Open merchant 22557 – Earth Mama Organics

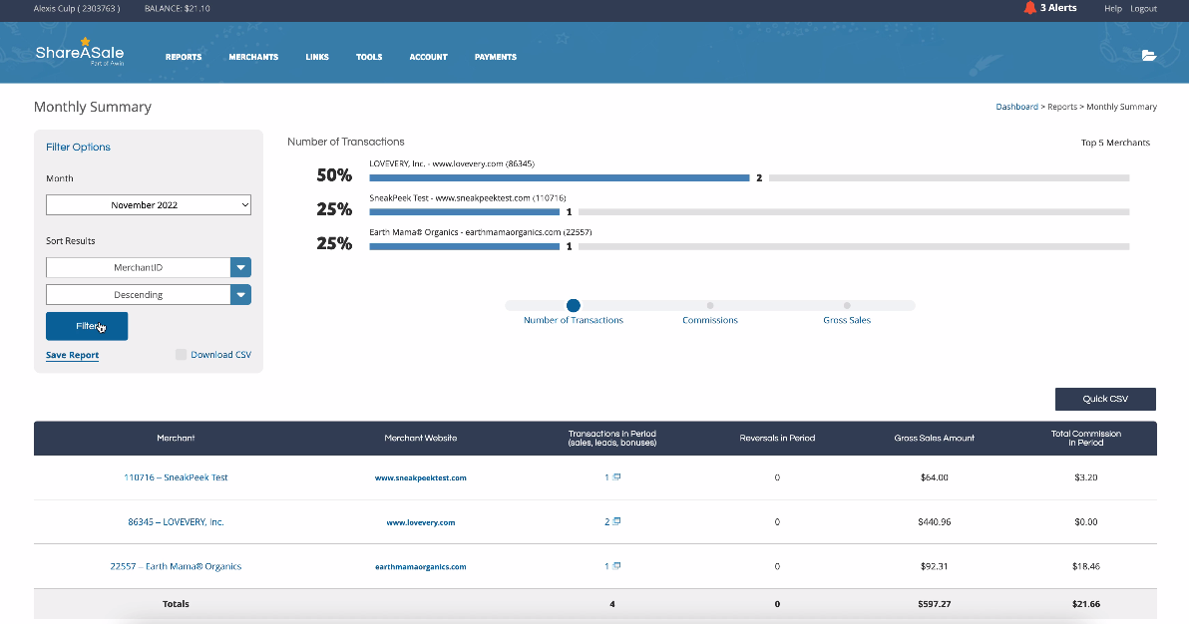tap(176, 566)
